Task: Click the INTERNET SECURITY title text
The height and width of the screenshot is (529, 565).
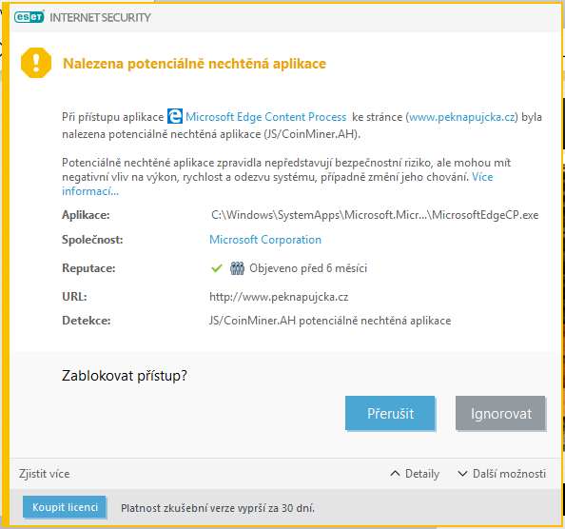Action: point(100,17)
